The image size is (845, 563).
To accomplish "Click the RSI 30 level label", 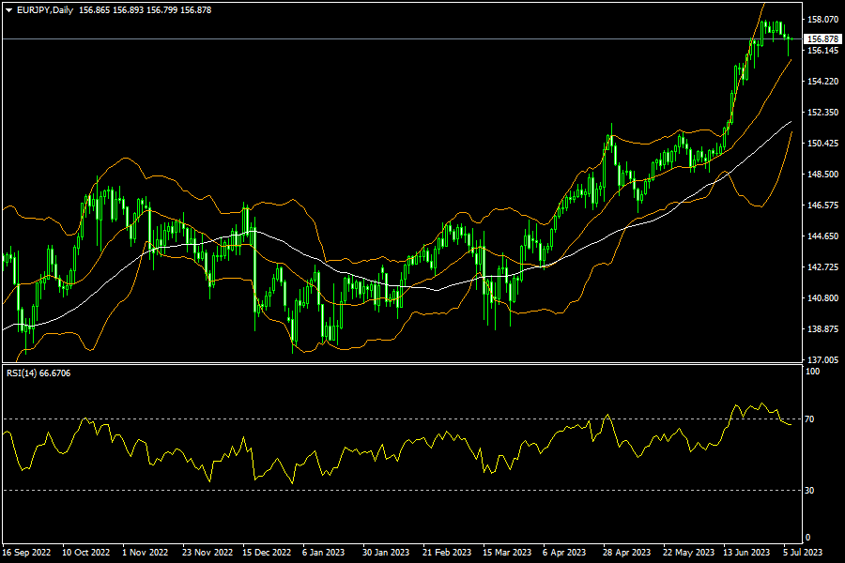I will 809,491.
